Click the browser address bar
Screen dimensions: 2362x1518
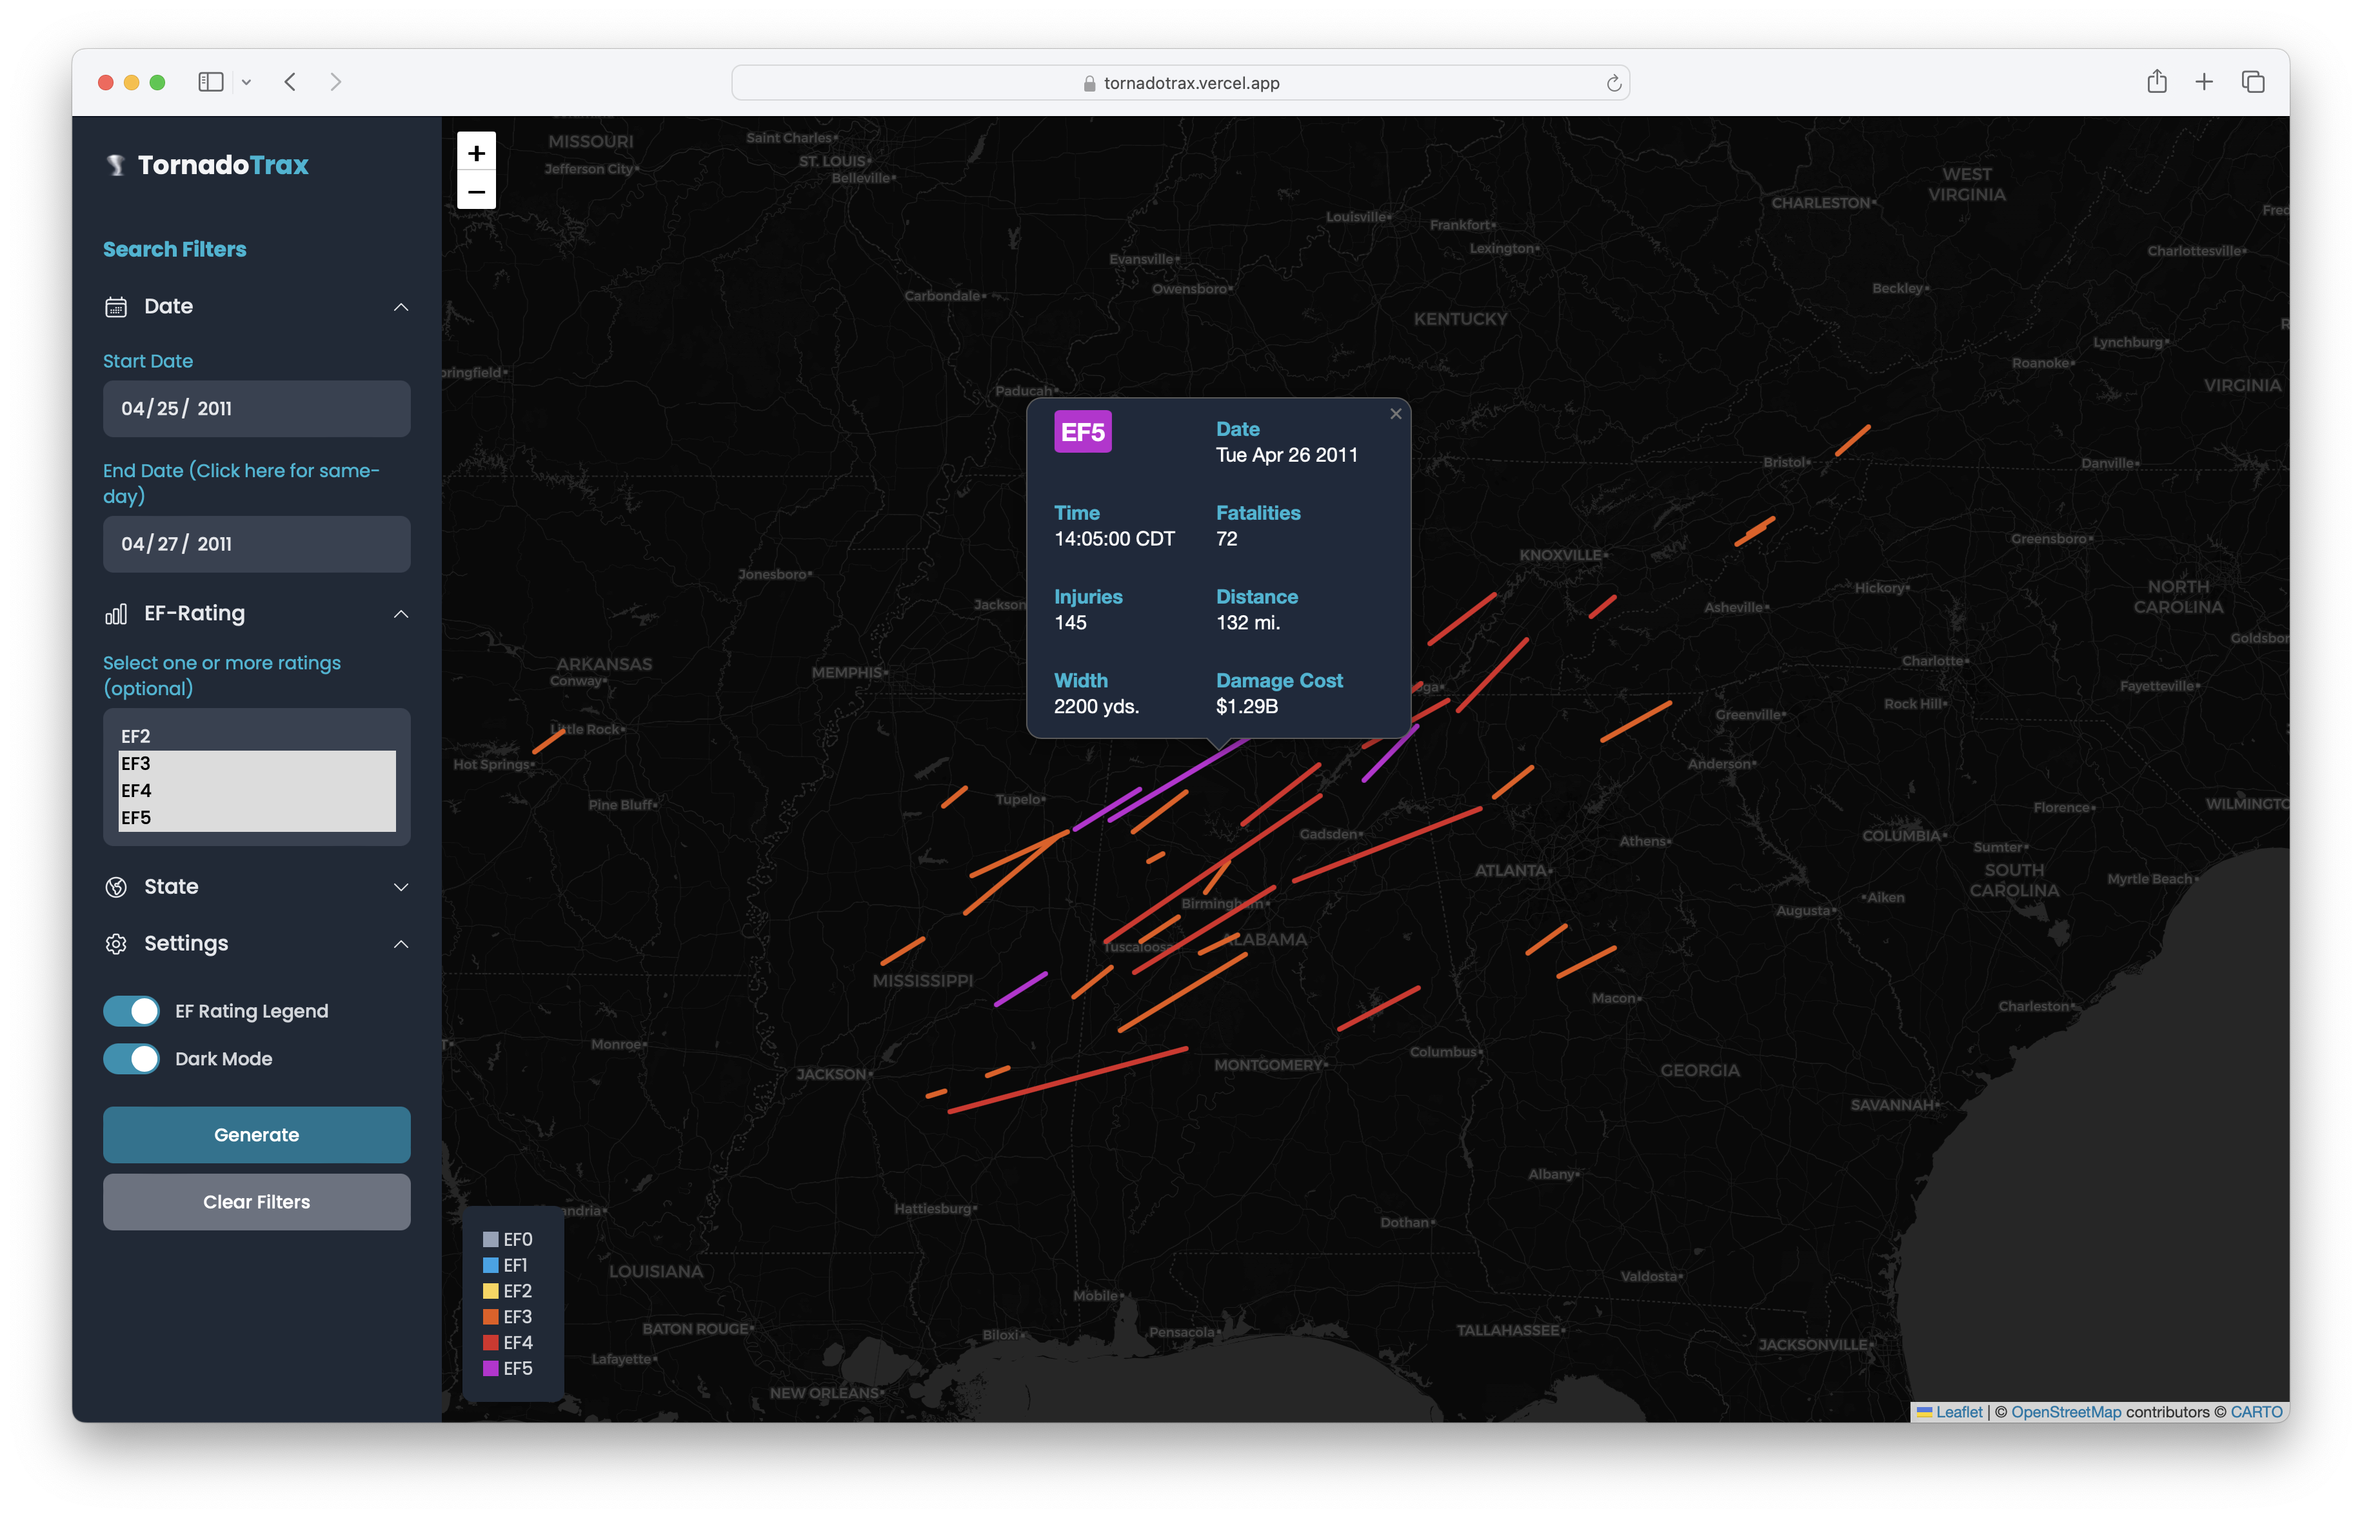[1181, 83]
